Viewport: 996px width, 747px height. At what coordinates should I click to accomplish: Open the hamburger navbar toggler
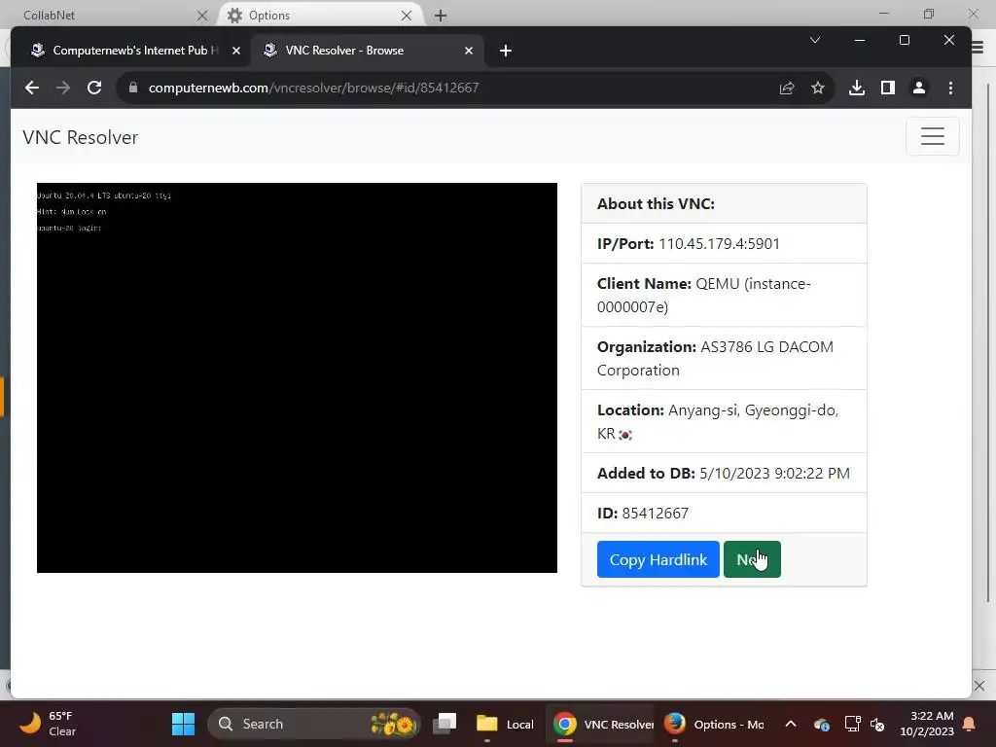pyautogui.click(x=932, y=136)
